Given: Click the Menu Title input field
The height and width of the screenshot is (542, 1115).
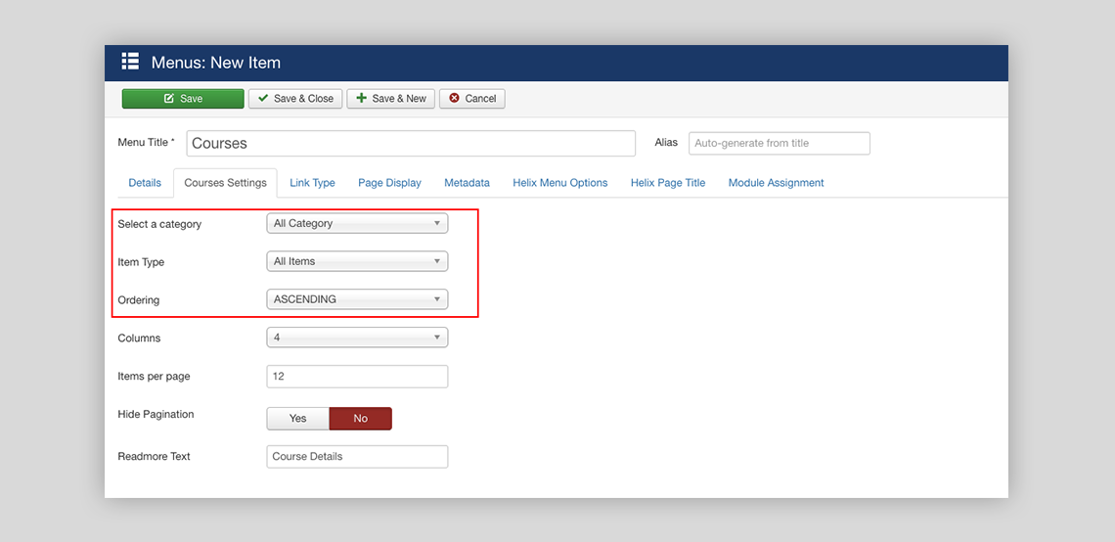Looking at the screenshot, I should point(411,143).
